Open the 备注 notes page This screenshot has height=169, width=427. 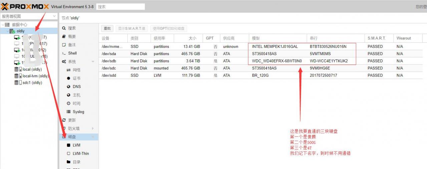72,45
